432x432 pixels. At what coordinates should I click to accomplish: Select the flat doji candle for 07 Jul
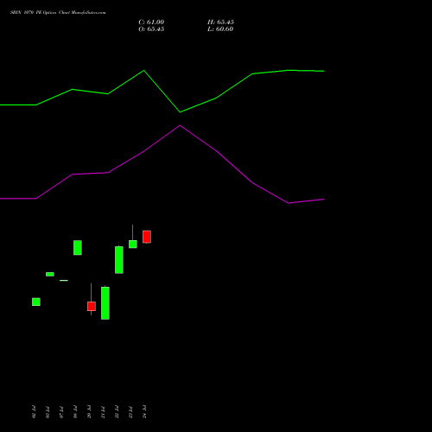[x=64, y=280]
